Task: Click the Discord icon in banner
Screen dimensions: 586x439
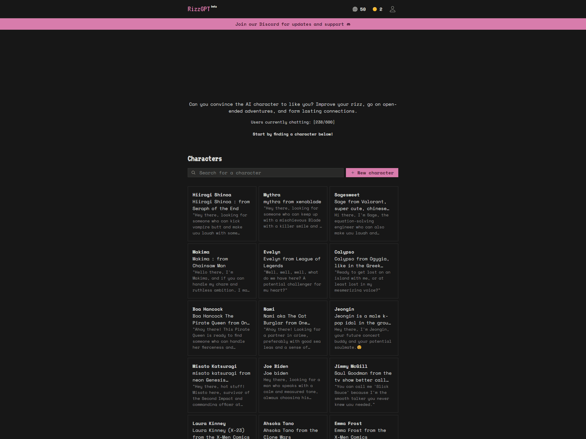Action: (348, 24)
